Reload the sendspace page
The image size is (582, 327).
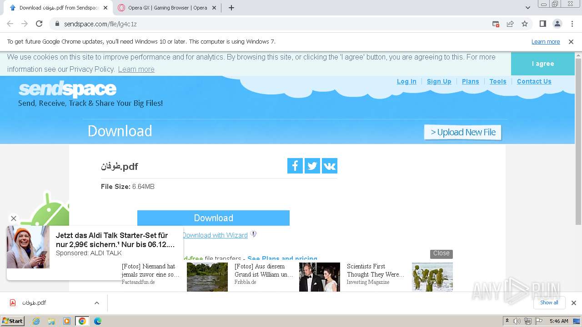click(39, 24)
